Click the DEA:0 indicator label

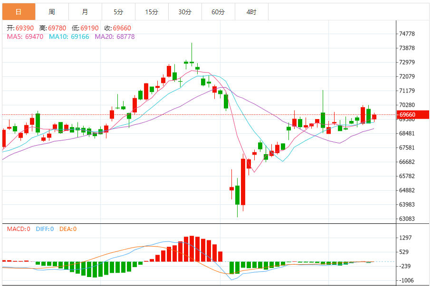coord(68,229)
